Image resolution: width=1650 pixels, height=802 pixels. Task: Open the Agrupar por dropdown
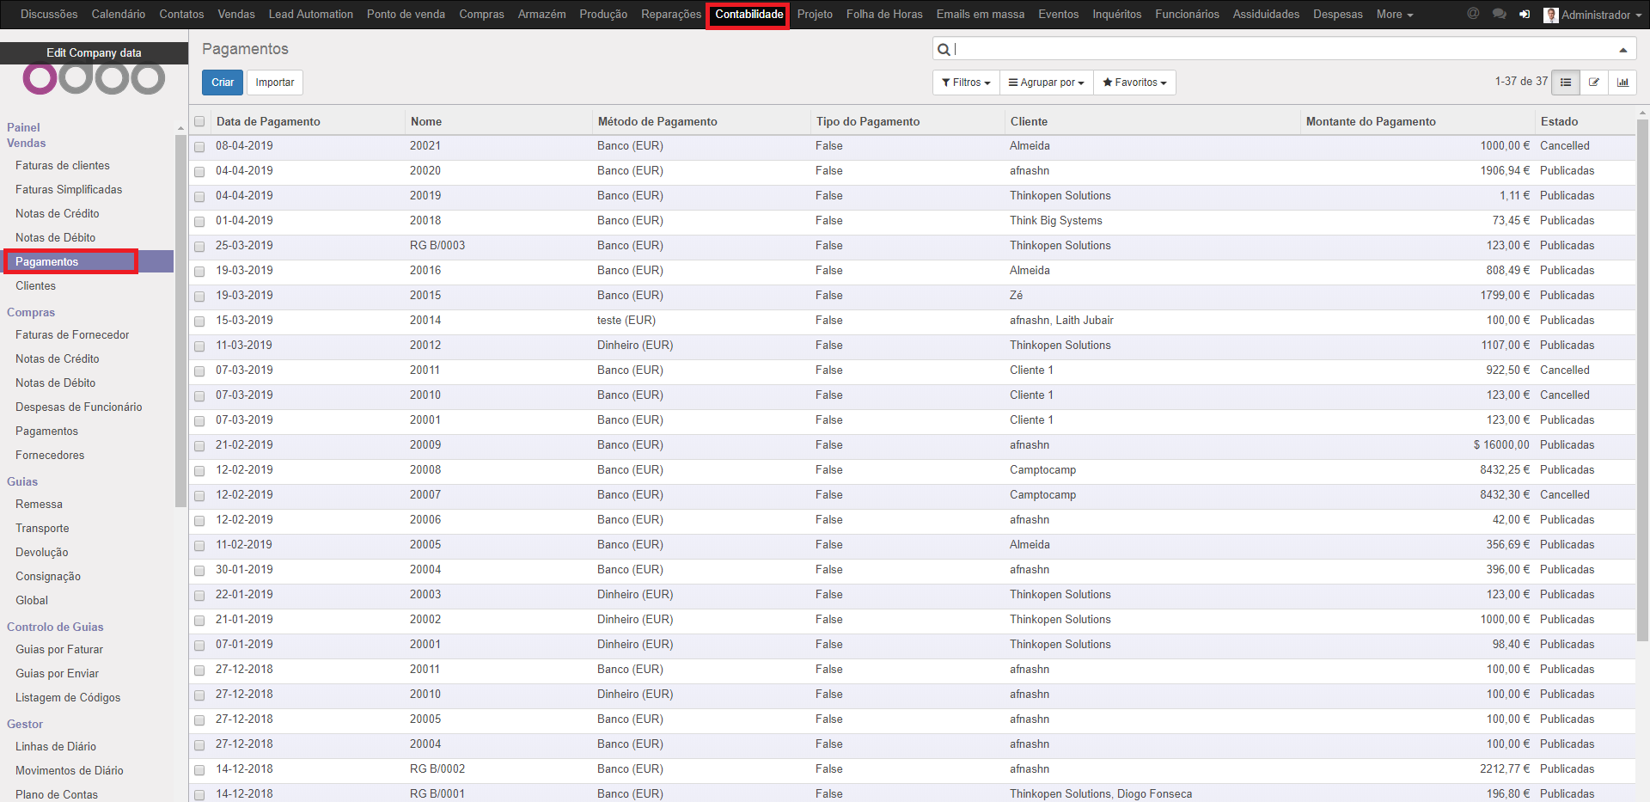click(1046, 83)
